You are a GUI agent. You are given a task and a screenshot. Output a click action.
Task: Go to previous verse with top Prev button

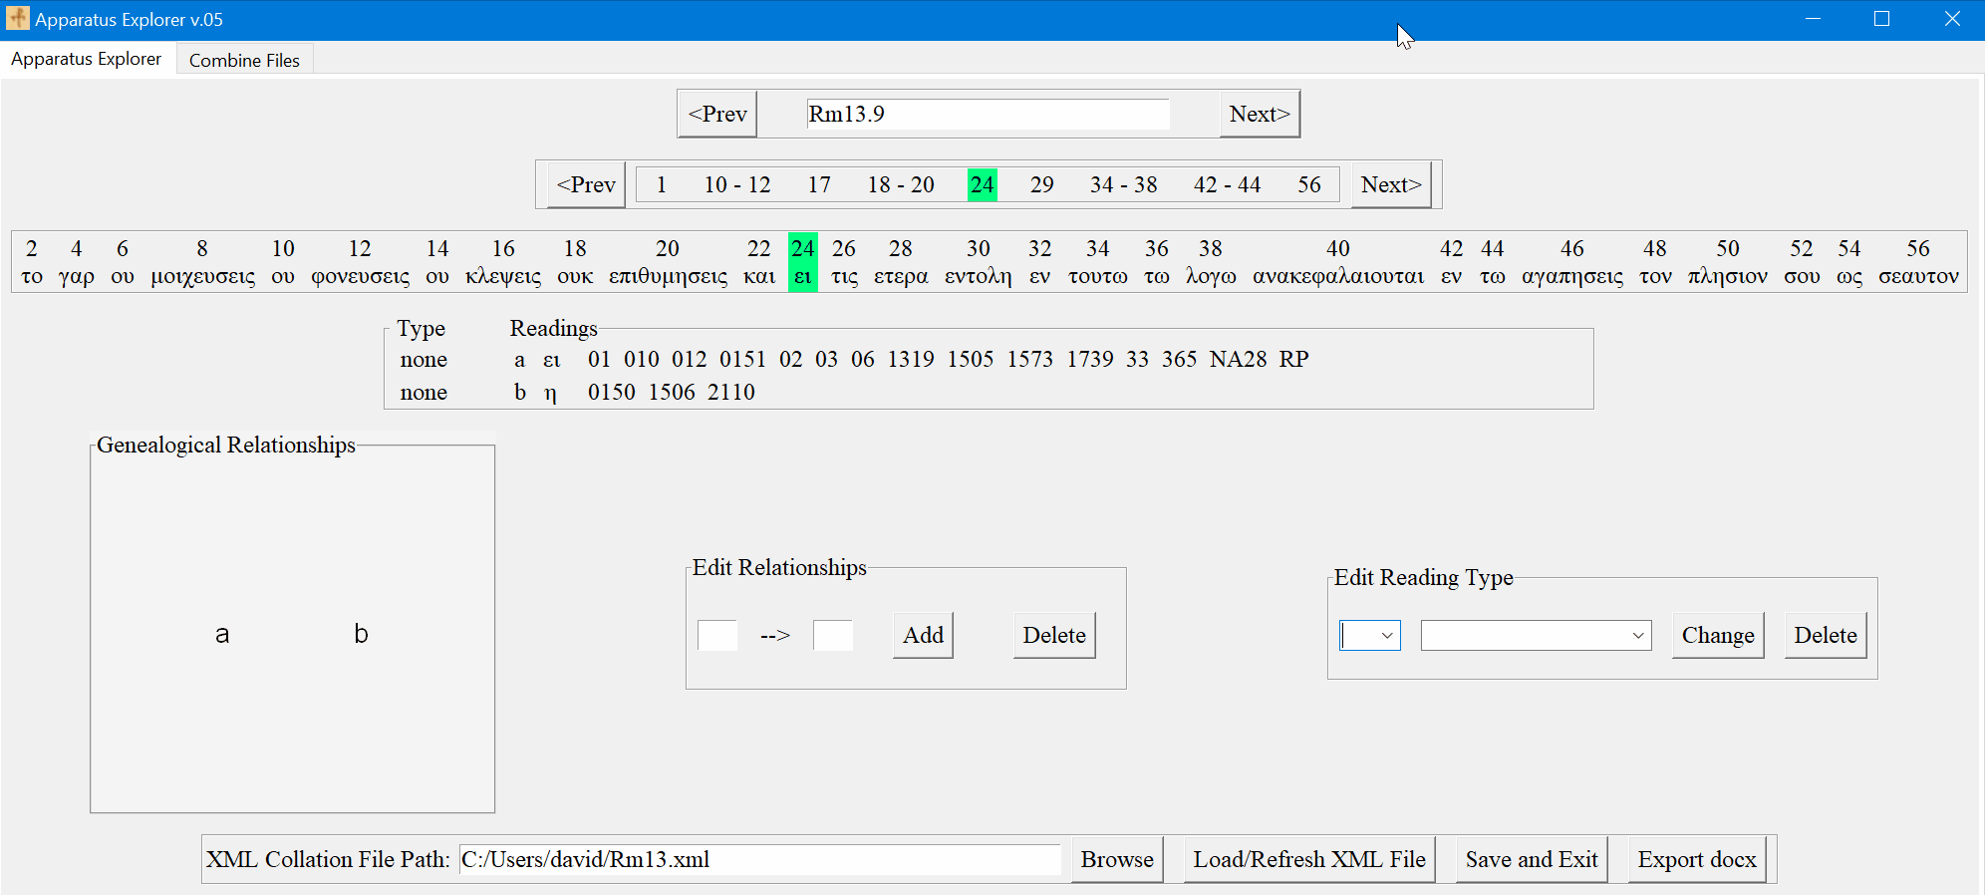(717, 114)
